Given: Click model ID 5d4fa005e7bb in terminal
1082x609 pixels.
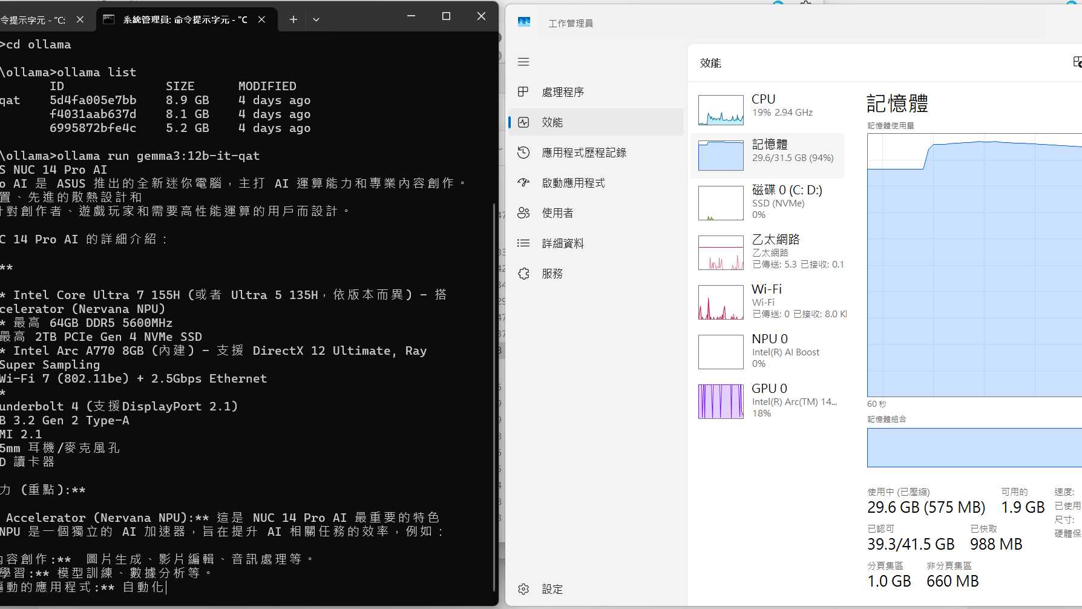Looking at the screenshot, I should (93, 100).
